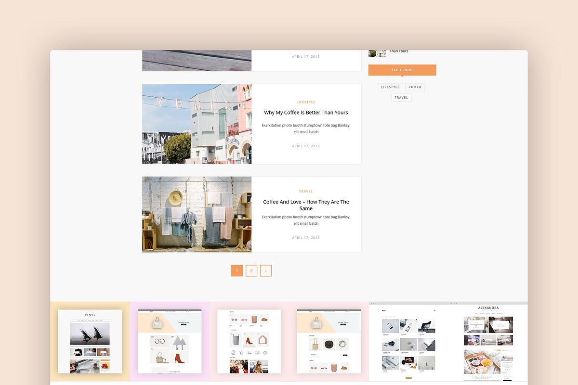Viewport: 578px width, 385px height.
Task: Open the shop preview on purple background
Action: [170, 341]
